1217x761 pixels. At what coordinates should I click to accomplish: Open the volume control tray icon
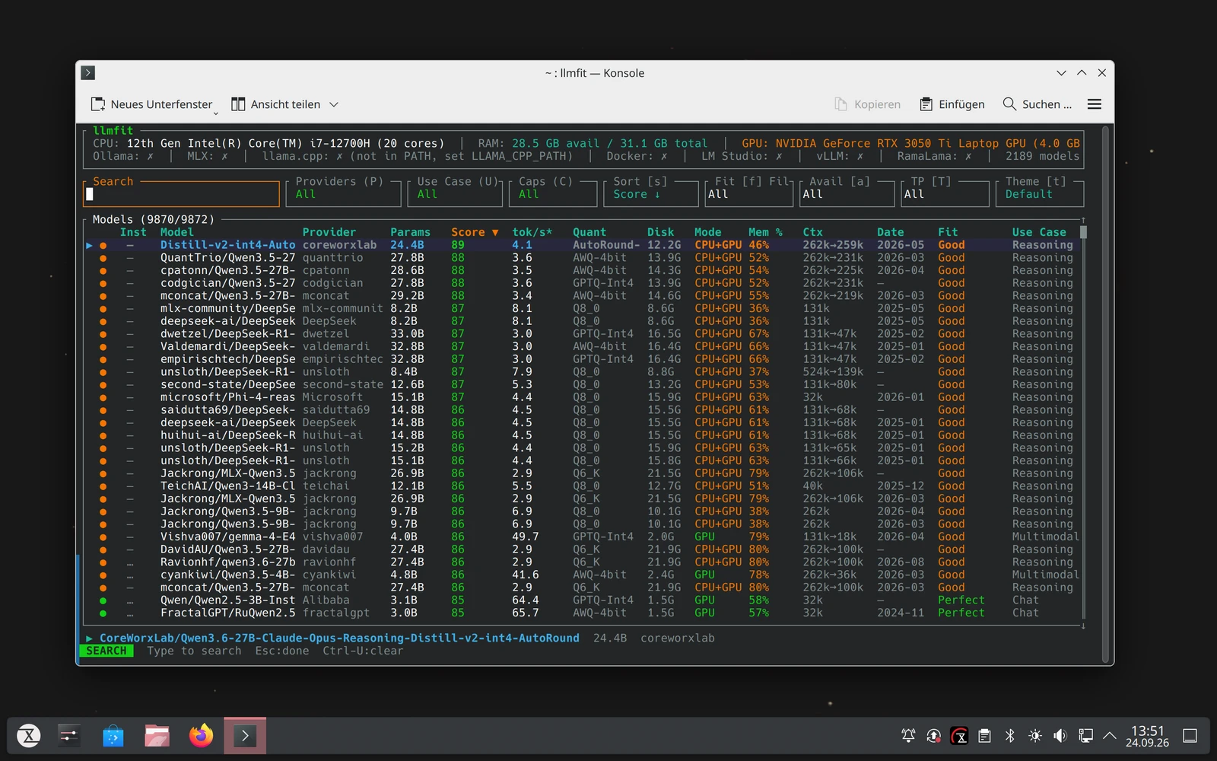click(1060, 736)
